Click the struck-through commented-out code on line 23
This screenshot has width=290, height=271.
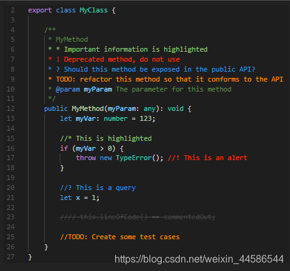tap(138, 217)
